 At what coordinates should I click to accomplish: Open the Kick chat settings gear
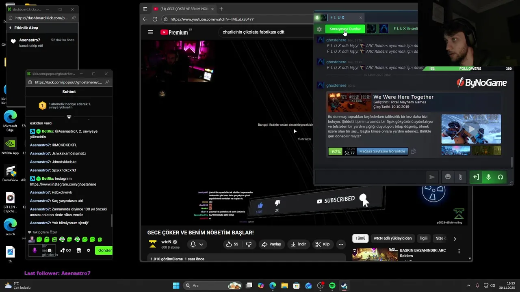tap(89, 250)
